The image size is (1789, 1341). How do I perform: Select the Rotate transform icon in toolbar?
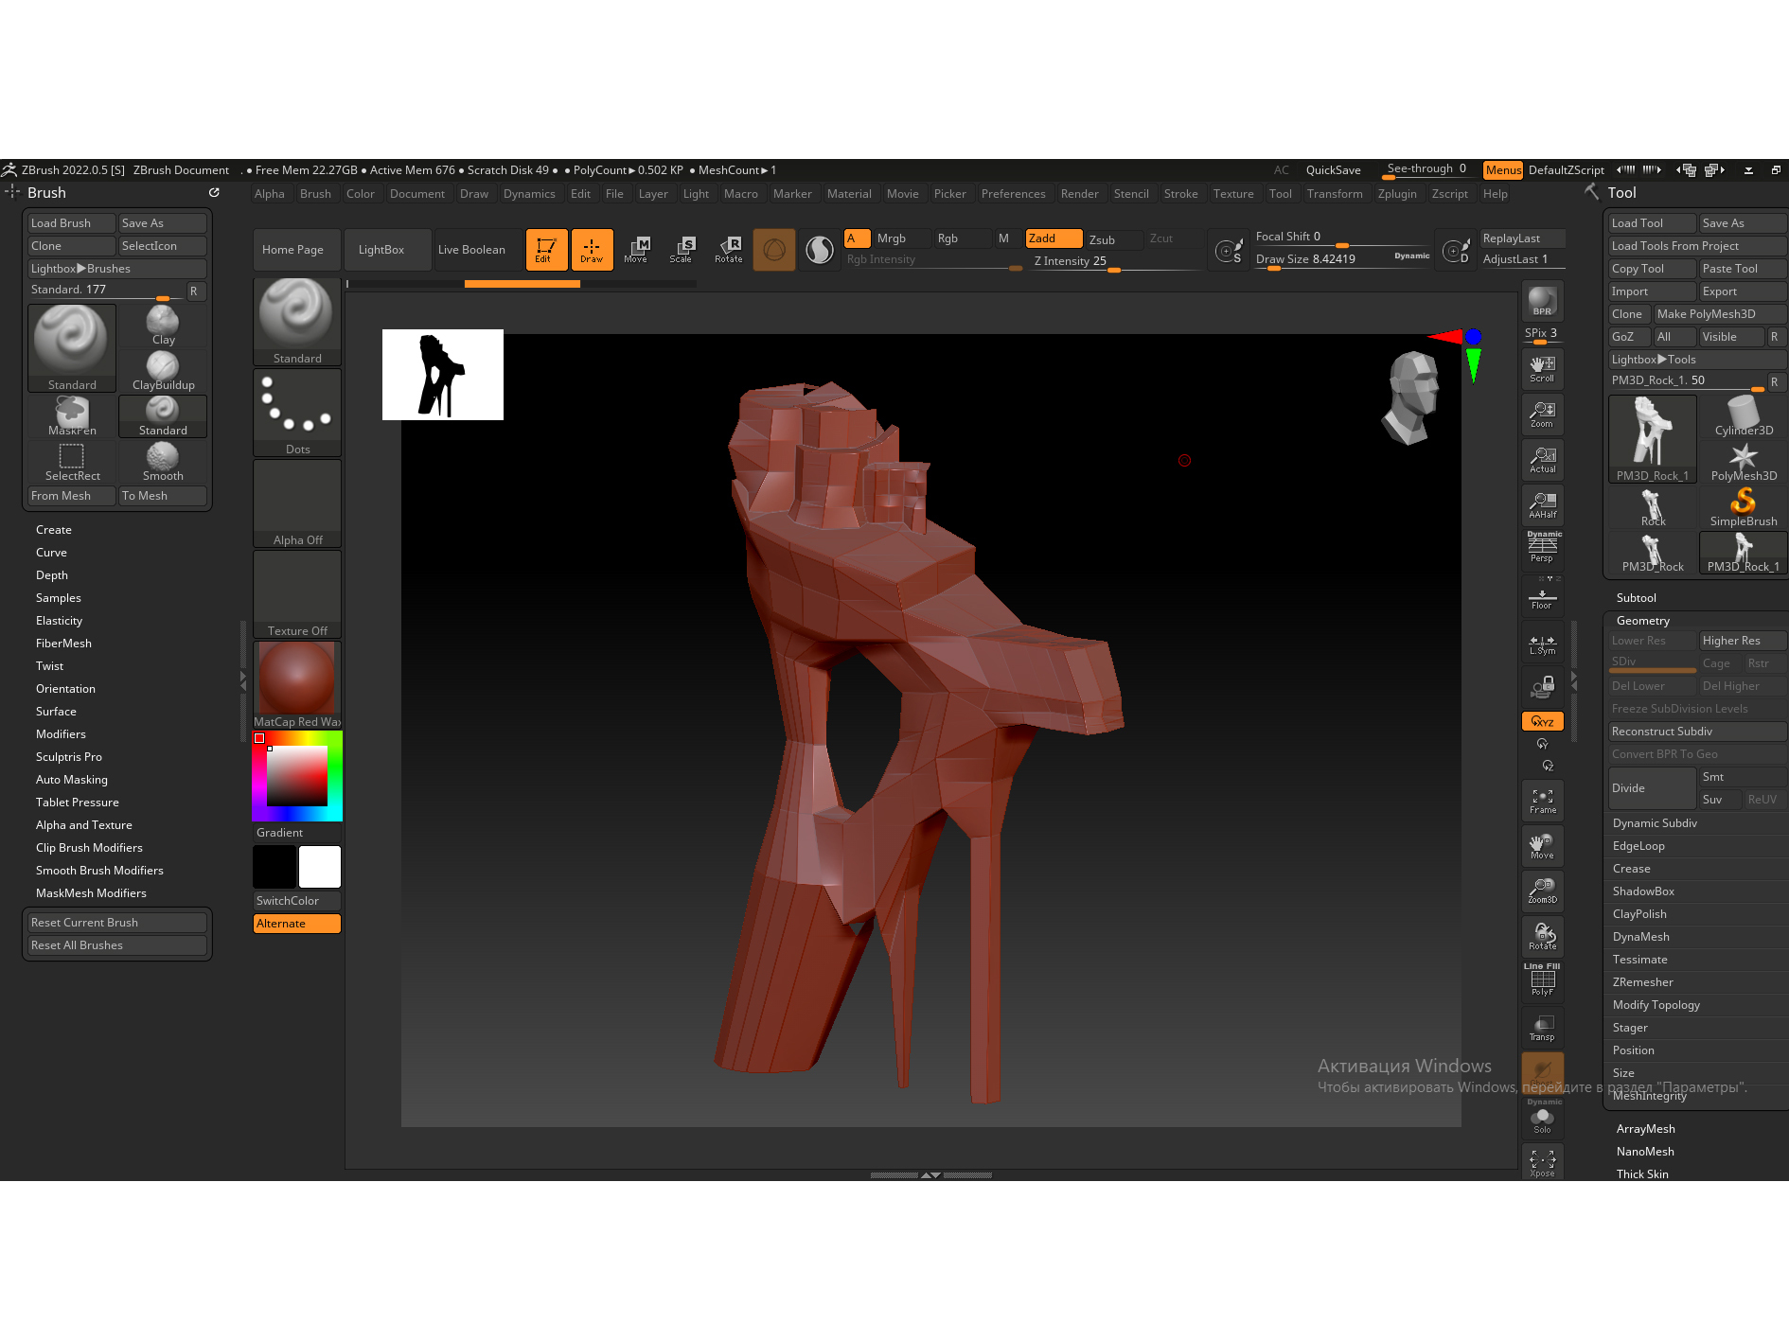(x=729, y=249)
